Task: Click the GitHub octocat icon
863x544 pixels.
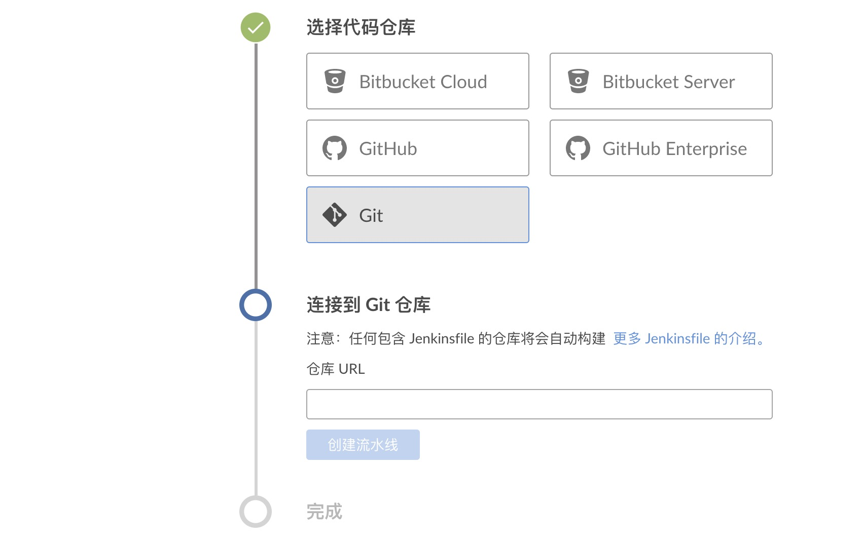Action: coord(335,148)
